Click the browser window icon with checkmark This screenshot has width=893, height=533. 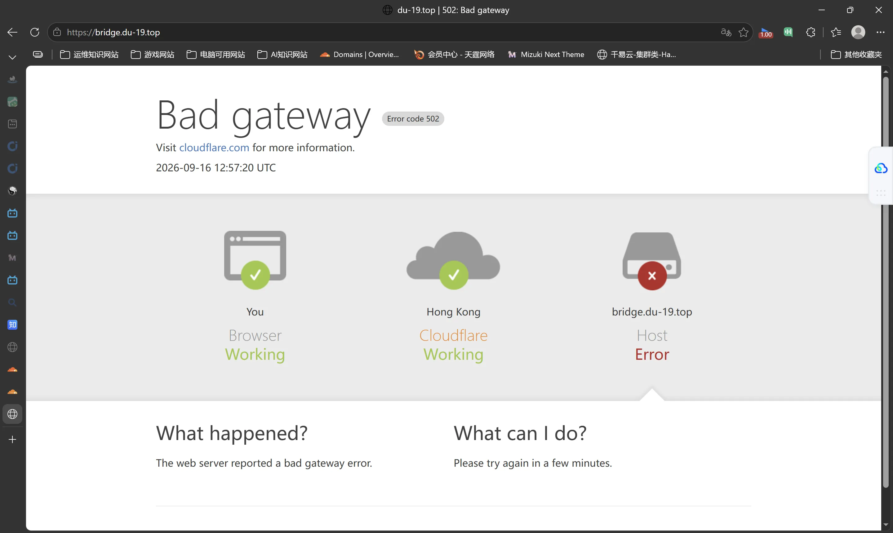point(255,260)
